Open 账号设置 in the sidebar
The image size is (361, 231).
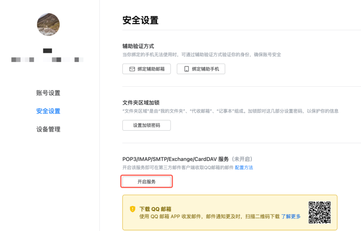point(48,93)
